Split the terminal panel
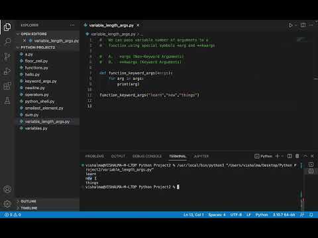Viewport: 318px width, 238px height. click(x=290, y=156)
